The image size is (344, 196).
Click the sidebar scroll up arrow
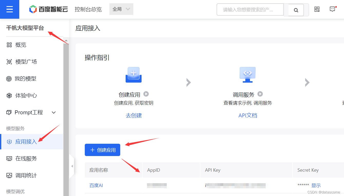(66, 40)
